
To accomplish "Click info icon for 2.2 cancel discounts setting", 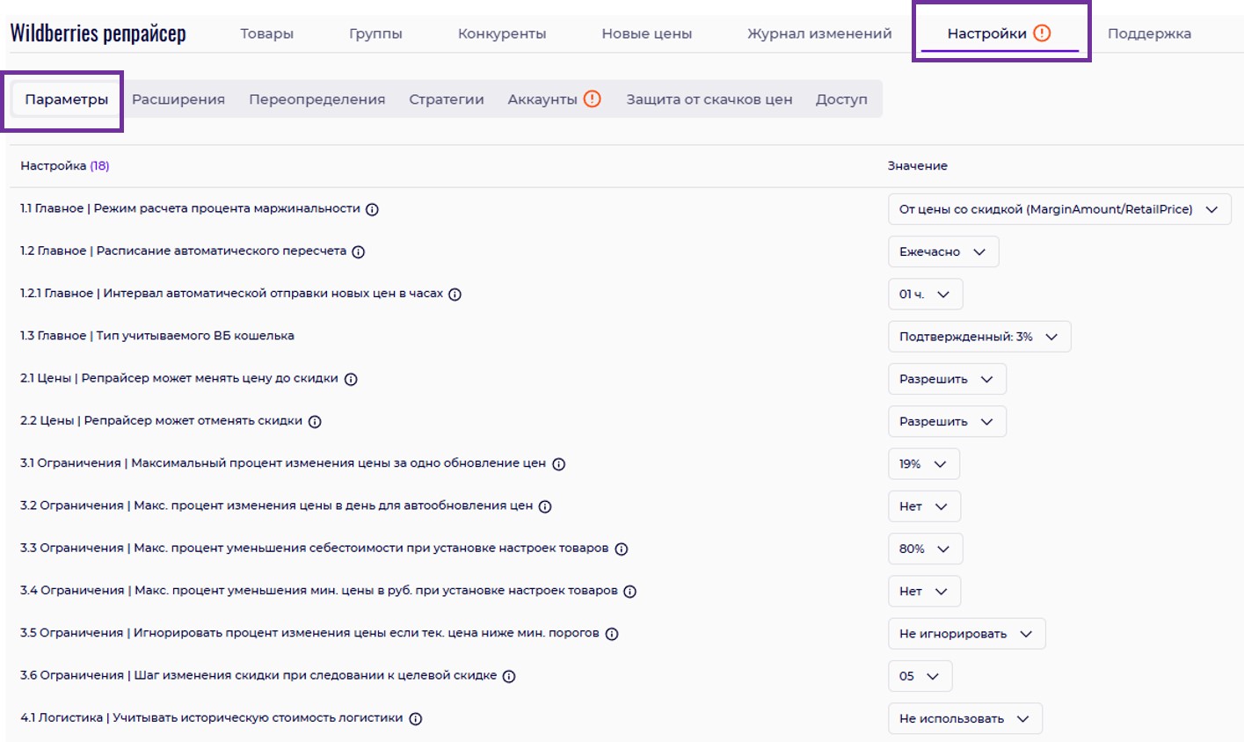I will click(315, 421).
